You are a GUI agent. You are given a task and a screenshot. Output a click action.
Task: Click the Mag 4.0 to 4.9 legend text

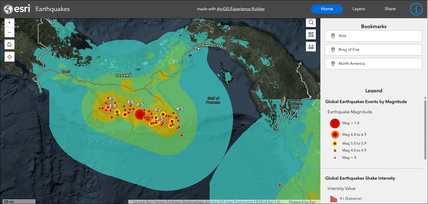[x=354, y=150]
